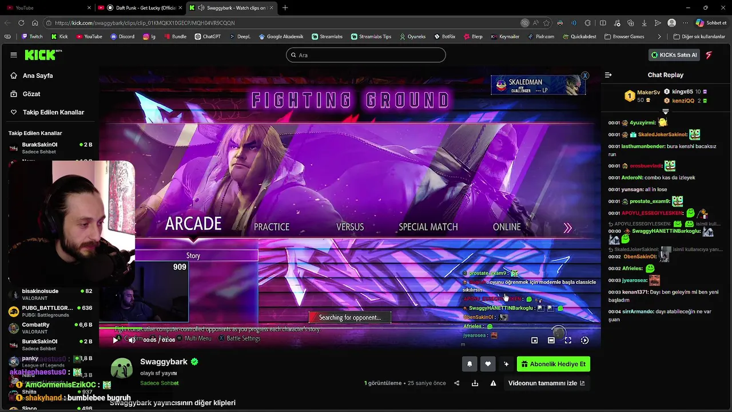Turn on notifications bell for Swaggybark
The height and width of the screenshot is (412, 732).
point(470,364)
